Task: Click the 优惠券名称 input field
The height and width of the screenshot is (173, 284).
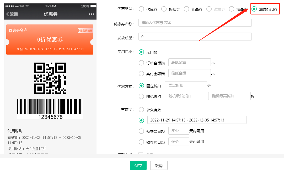Action: [x=195, y=23]
